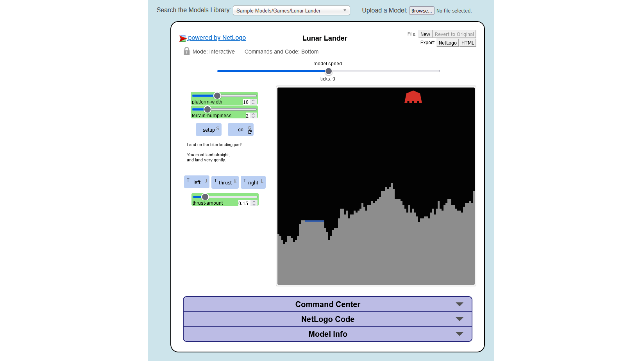Screen dimensions: 642x361
Task: Click the lock icon beside Mode: Interactive
Action: click(187, 51)
